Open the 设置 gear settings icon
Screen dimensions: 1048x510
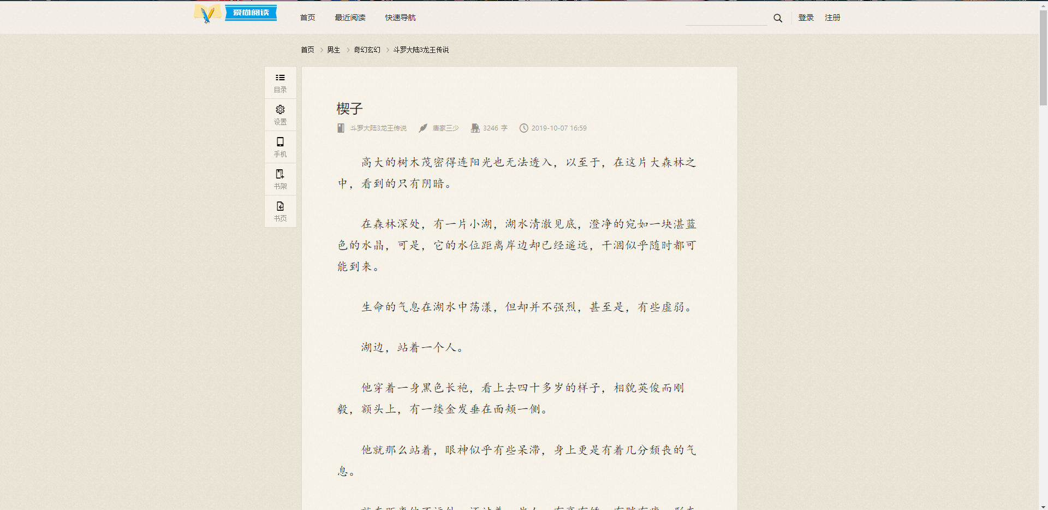pyautogui.click(x=280, y=115)
